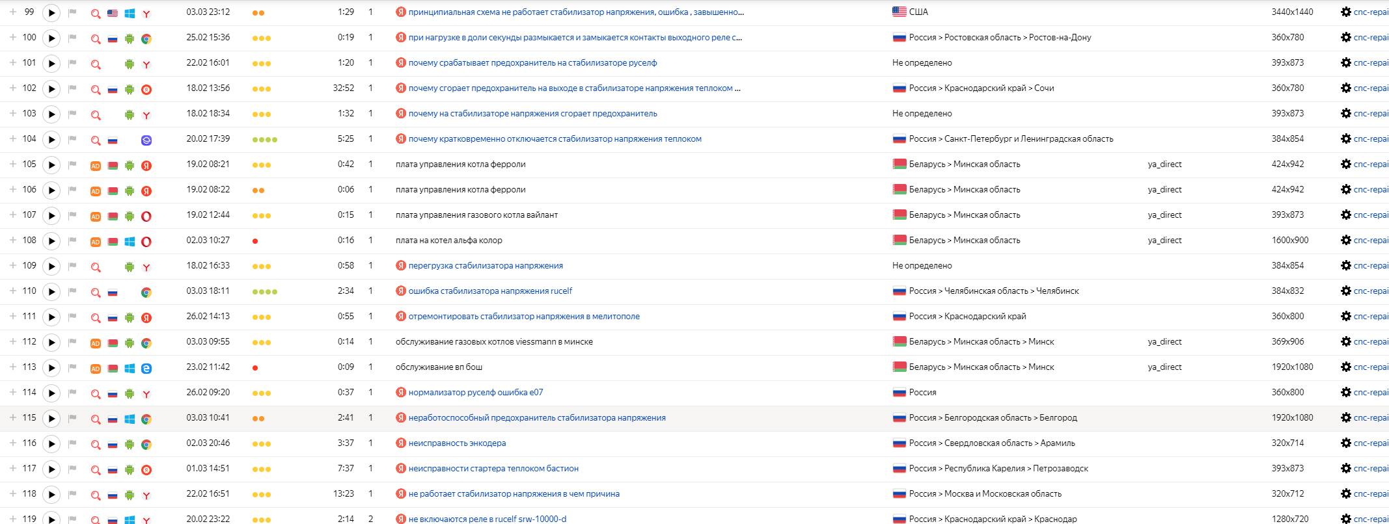Flag visit number 102 as favorite
This screenshot has width=1389, height=524.
point(73,89)
